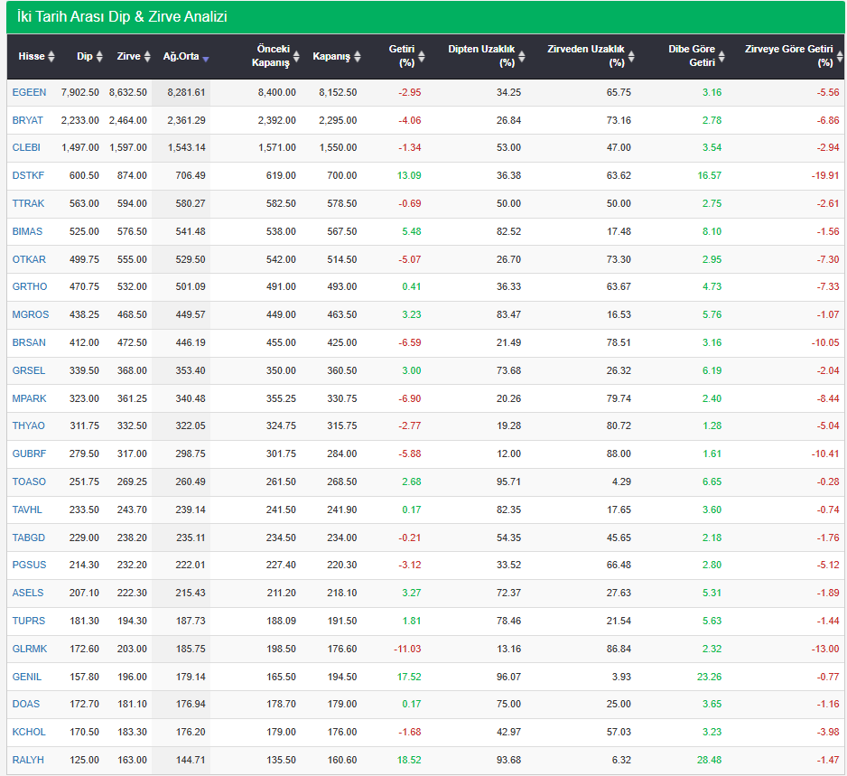This screenshot has width=847, height=776.
Task: Sort by Dipten Uzaklık (%) header text
Action: [x=482, y=56]
